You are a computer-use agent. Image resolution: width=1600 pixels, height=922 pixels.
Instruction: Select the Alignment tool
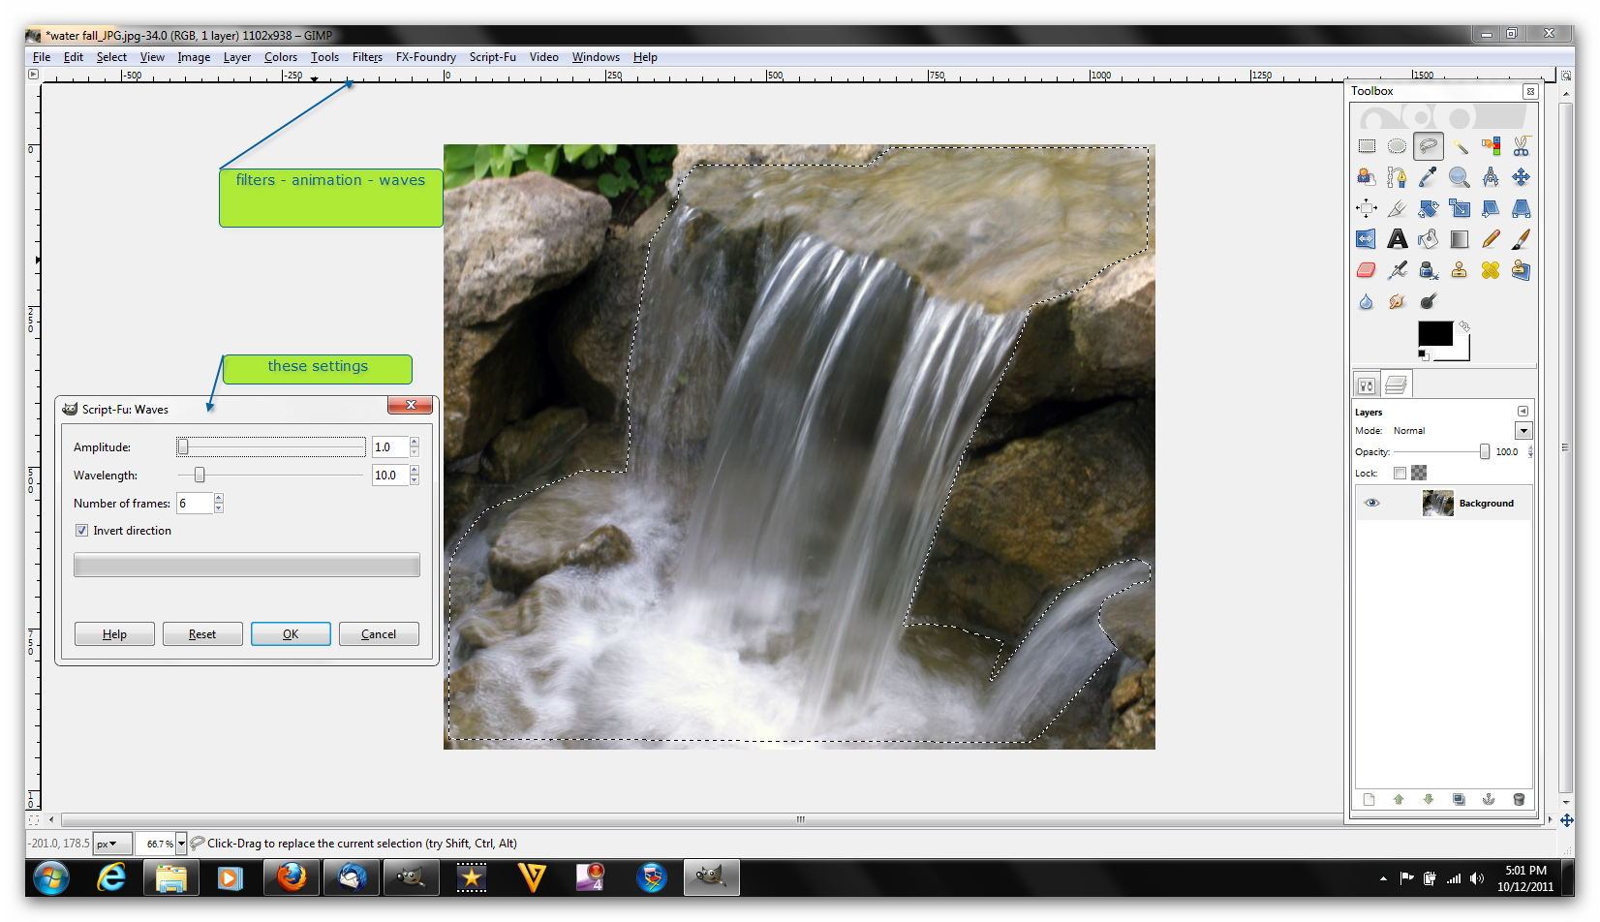pos(1366,208)
